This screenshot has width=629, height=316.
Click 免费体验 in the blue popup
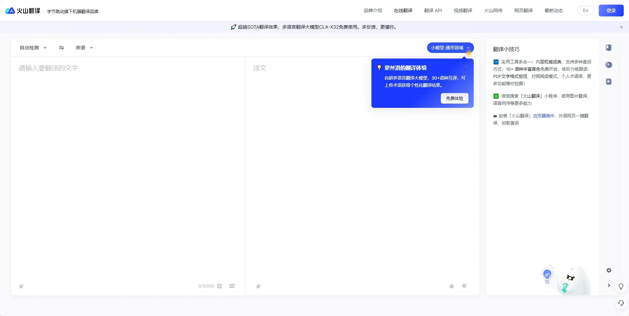click(454, 98)
